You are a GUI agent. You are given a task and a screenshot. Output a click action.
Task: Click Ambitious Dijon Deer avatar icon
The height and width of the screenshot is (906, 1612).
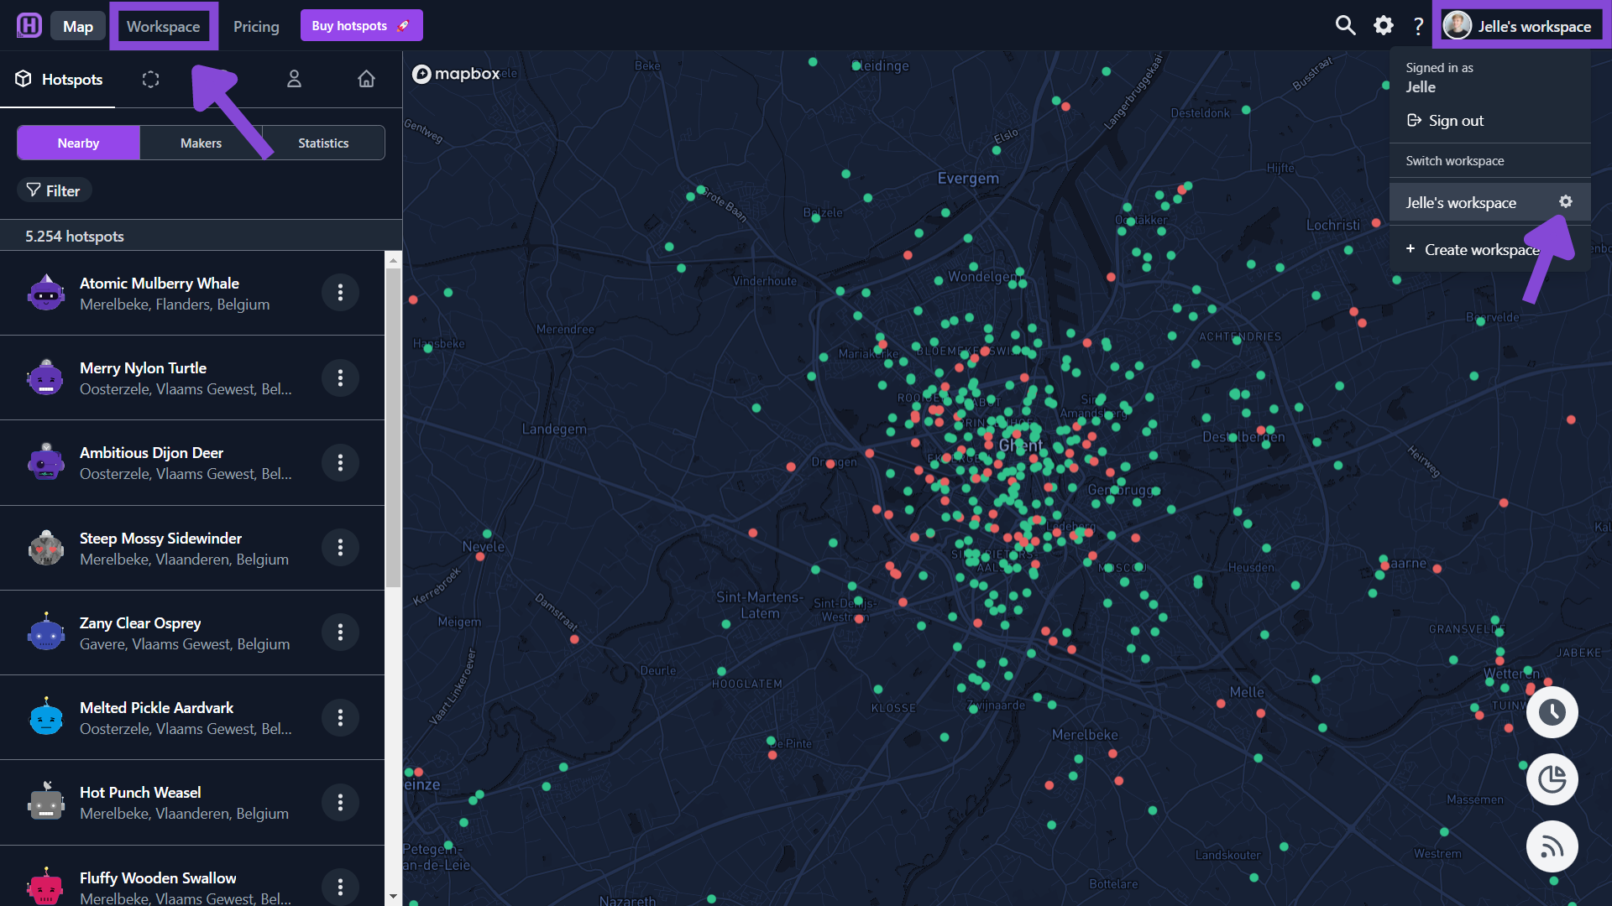pos(46,462)
